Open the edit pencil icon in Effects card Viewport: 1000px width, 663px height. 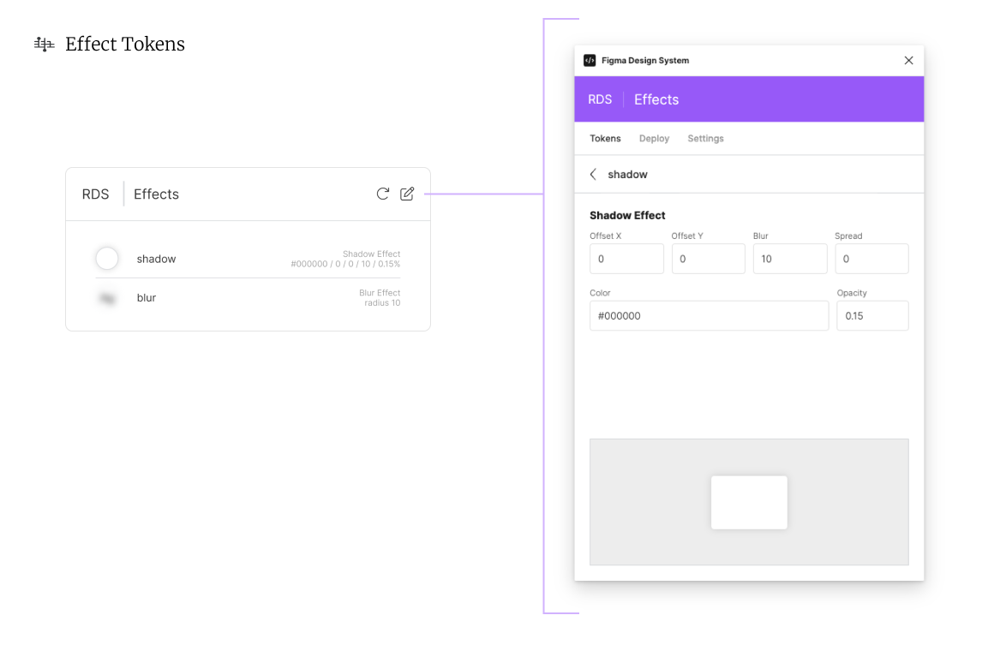pos(407,194)
